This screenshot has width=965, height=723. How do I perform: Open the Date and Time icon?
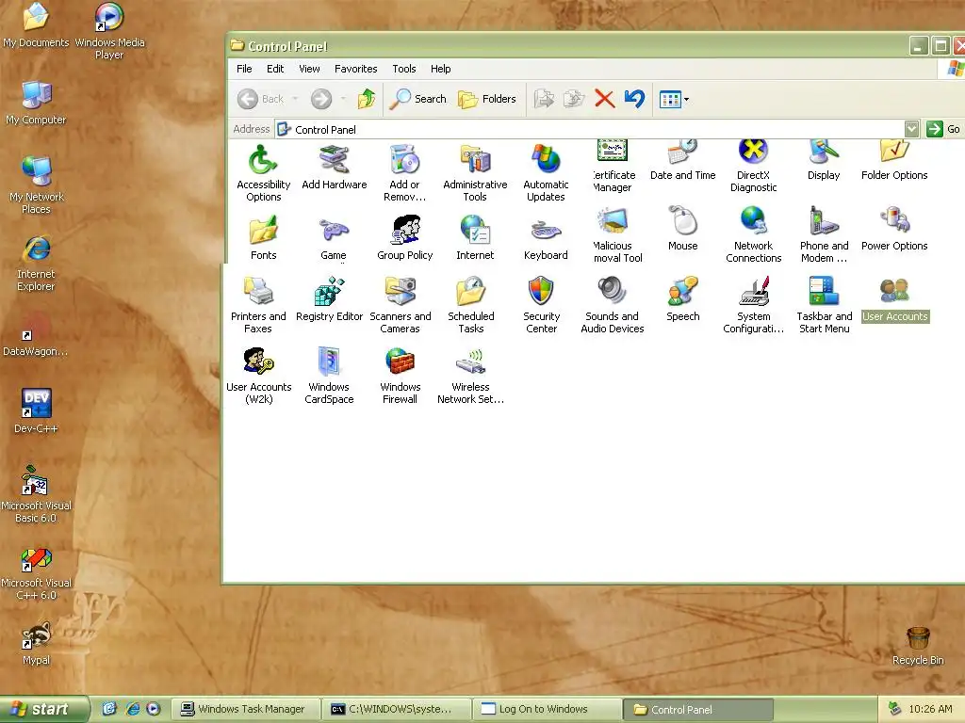(x=682, y=160)
